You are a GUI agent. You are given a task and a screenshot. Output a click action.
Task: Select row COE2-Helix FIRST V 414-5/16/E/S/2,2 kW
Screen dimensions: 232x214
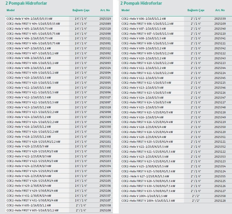[x=59, y=122]
